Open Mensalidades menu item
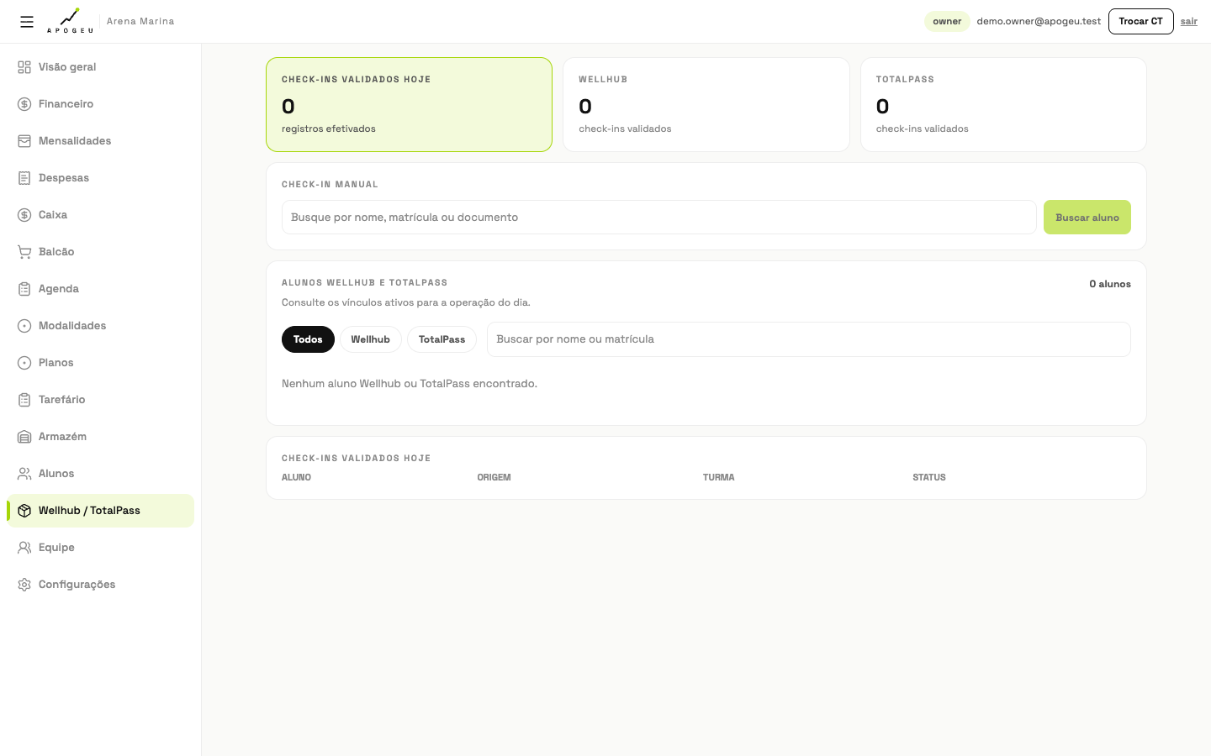 pyautogui.click(x=100, y=141)
